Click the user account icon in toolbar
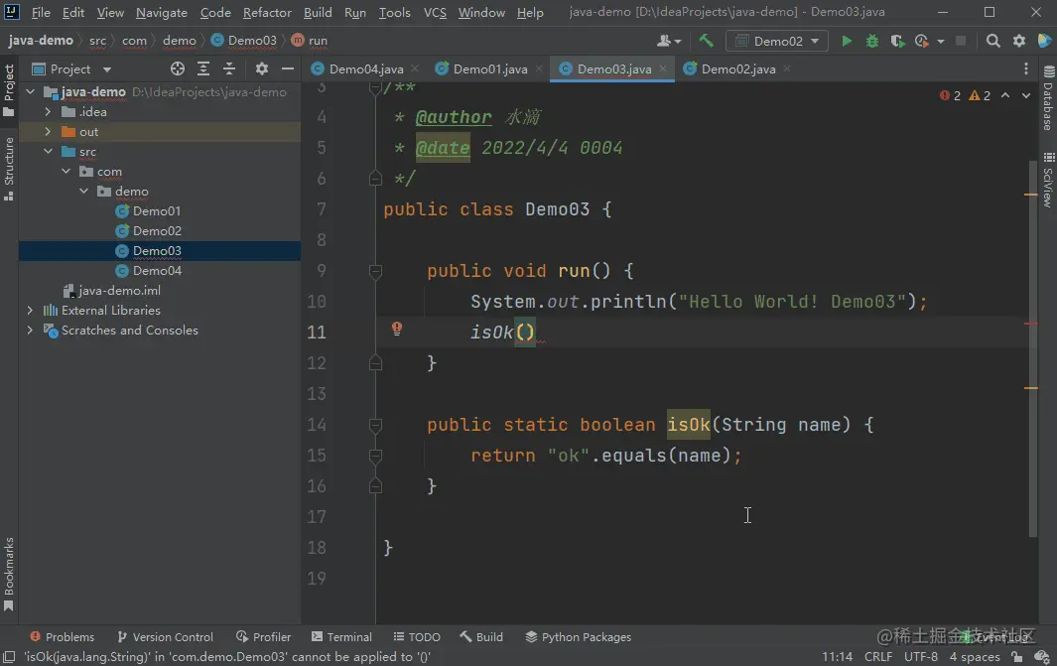The image size is (1057, 666). [x=668, y=41]
